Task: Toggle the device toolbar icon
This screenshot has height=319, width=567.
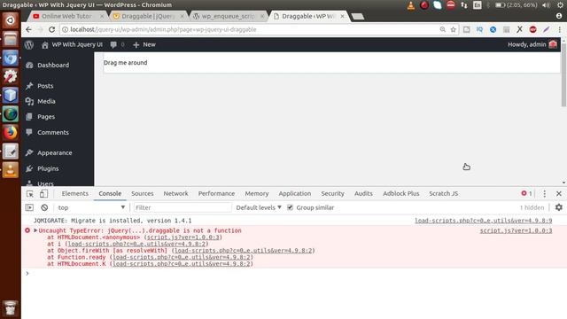Action: tap(43, 194)
